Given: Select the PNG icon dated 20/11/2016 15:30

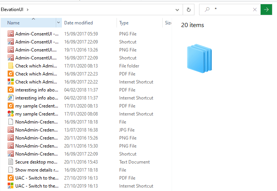Looking at the screenshot, I should [11, 146].
